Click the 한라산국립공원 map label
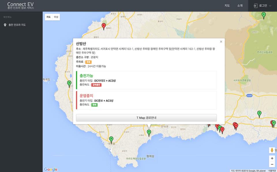Screen dimensions: 277x172 [265, 52]
